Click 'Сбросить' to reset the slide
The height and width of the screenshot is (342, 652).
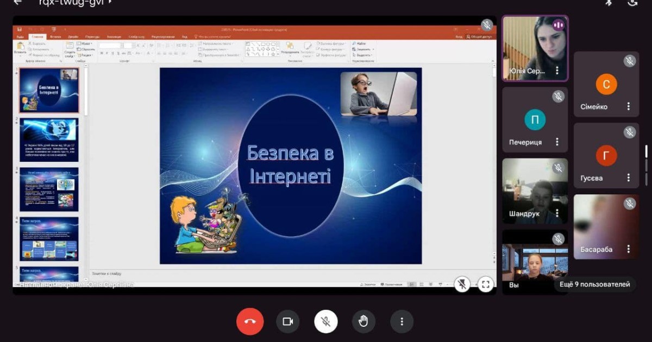pos(86,49)
